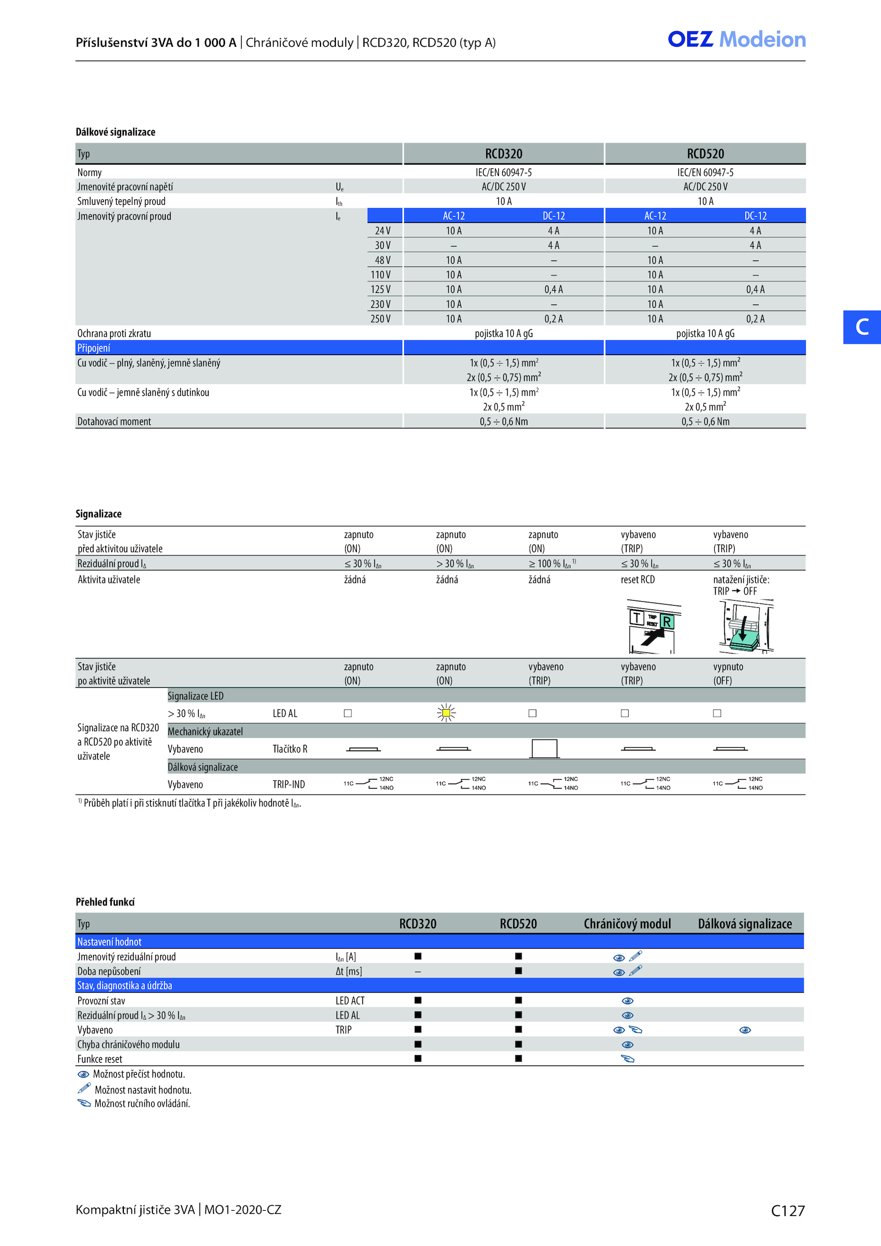Click RCD520 black square in Doba nepůsobení row
The width and height of the screenshot is (881, 1246).
click(x=519, y=971)
